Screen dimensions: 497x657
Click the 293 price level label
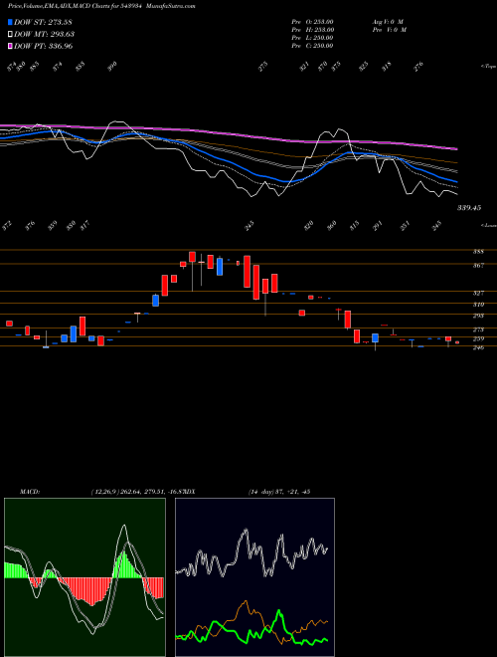click(478, 316)
